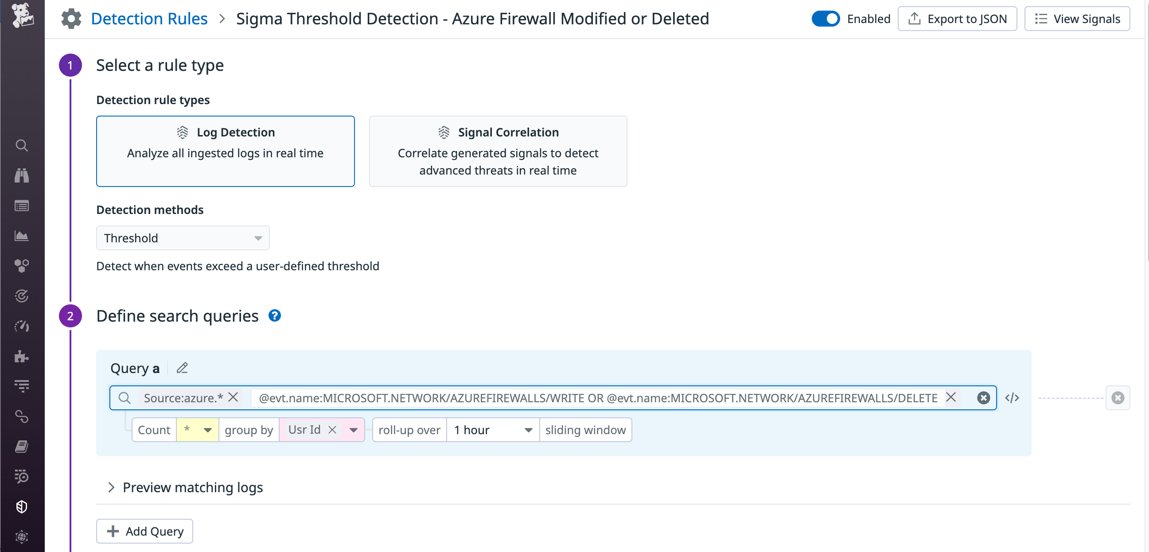This screenshot has height=552, width=1149.
Task: Open the Integrations puzzle-piece icon
Action: pos(21,356)
